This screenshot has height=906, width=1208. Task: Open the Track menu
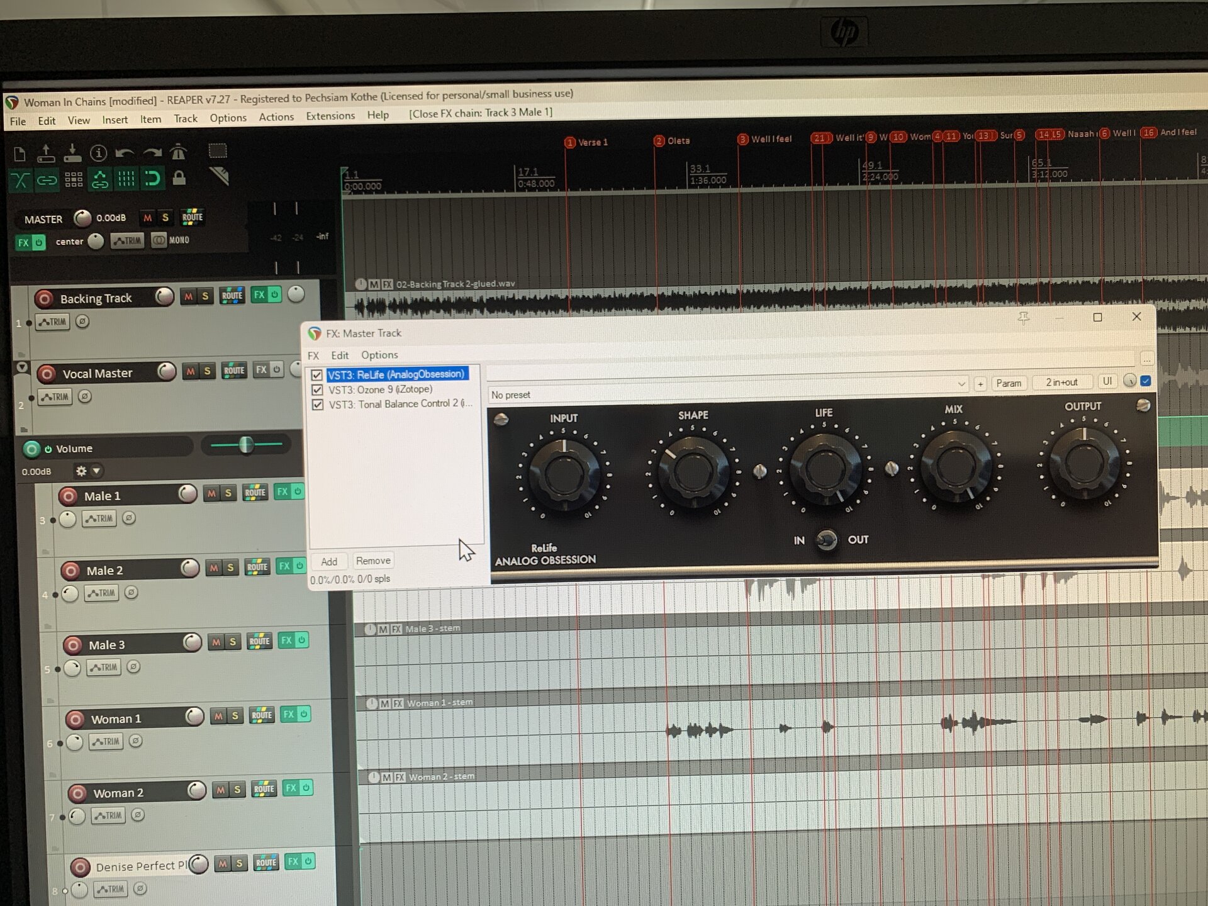click(186, 118)
